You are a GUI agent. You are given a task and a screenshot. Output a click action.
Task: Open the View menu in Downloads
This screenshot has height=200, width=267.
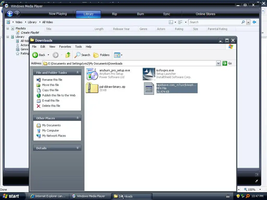(x=52, y=47)
